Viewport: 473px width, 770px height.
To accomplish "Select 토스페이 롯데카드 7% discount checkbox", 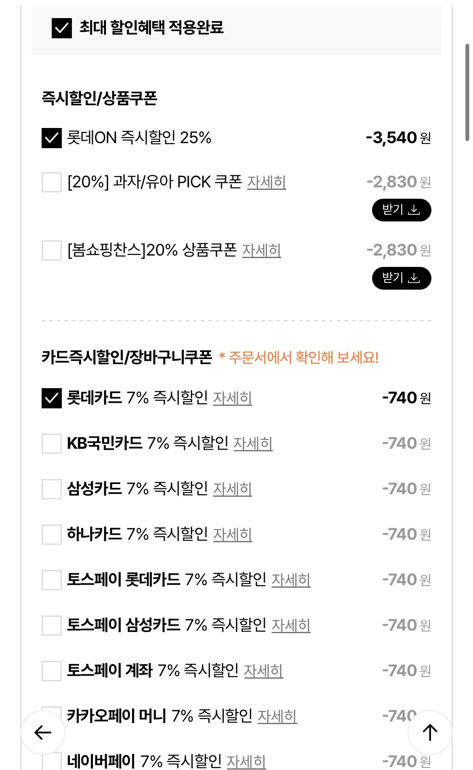I will (52, 580).
